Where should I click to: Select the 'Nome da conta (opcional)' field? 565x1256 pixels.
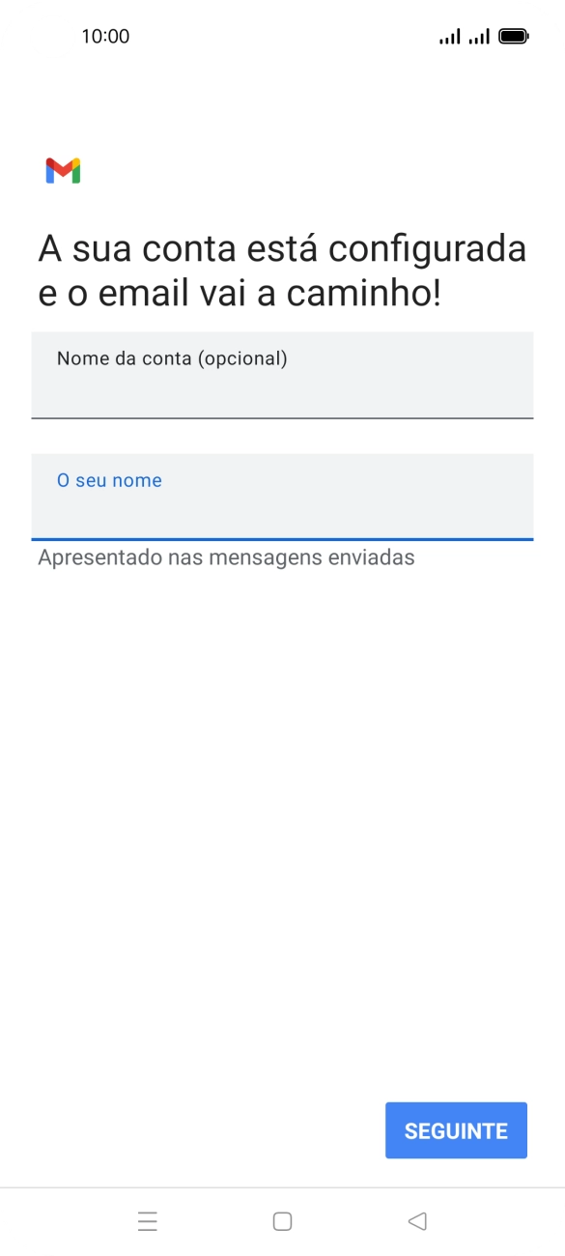(282, 375)
